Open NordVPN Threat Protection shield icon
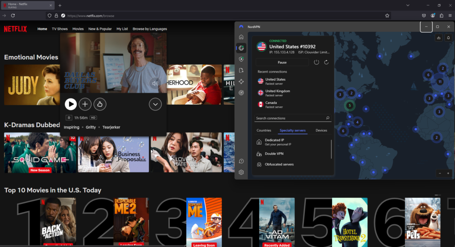This screenshot has height=247, width=455. (x=241, y=59)
